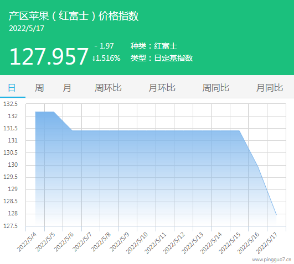This screenshot has height=264, width=294.
Task: Click the data point at 2022/5/6
Action: (x=72, y=130)
